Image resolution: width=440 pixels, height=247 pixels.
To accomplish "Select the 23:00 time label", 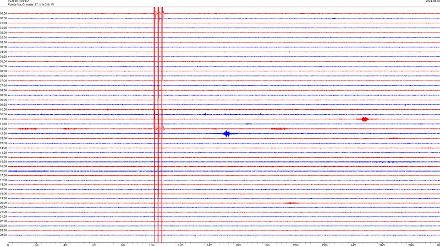I will tap(3, 231).
